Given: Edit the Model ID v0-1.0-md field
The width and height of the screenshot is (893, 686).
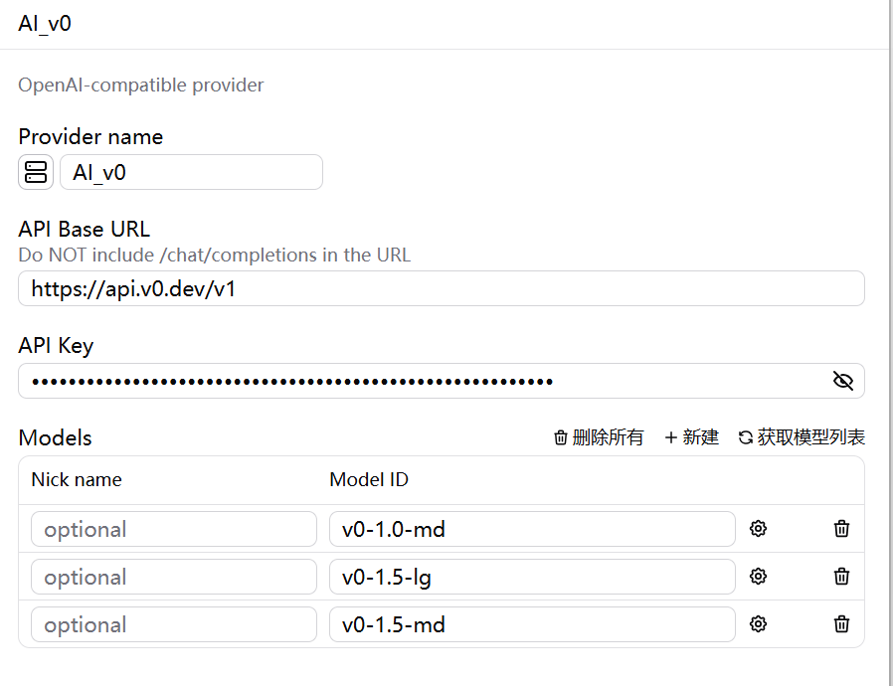Looking at the screenshot, I should [x=532, y=529].
